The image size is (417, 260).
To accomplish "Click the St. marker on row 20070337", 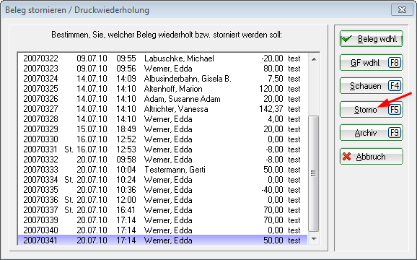I will pos(69,210).
